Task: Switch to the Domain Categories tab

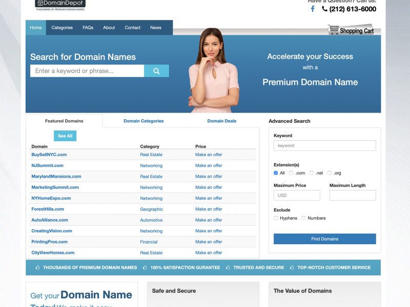Action: point(143,121)
